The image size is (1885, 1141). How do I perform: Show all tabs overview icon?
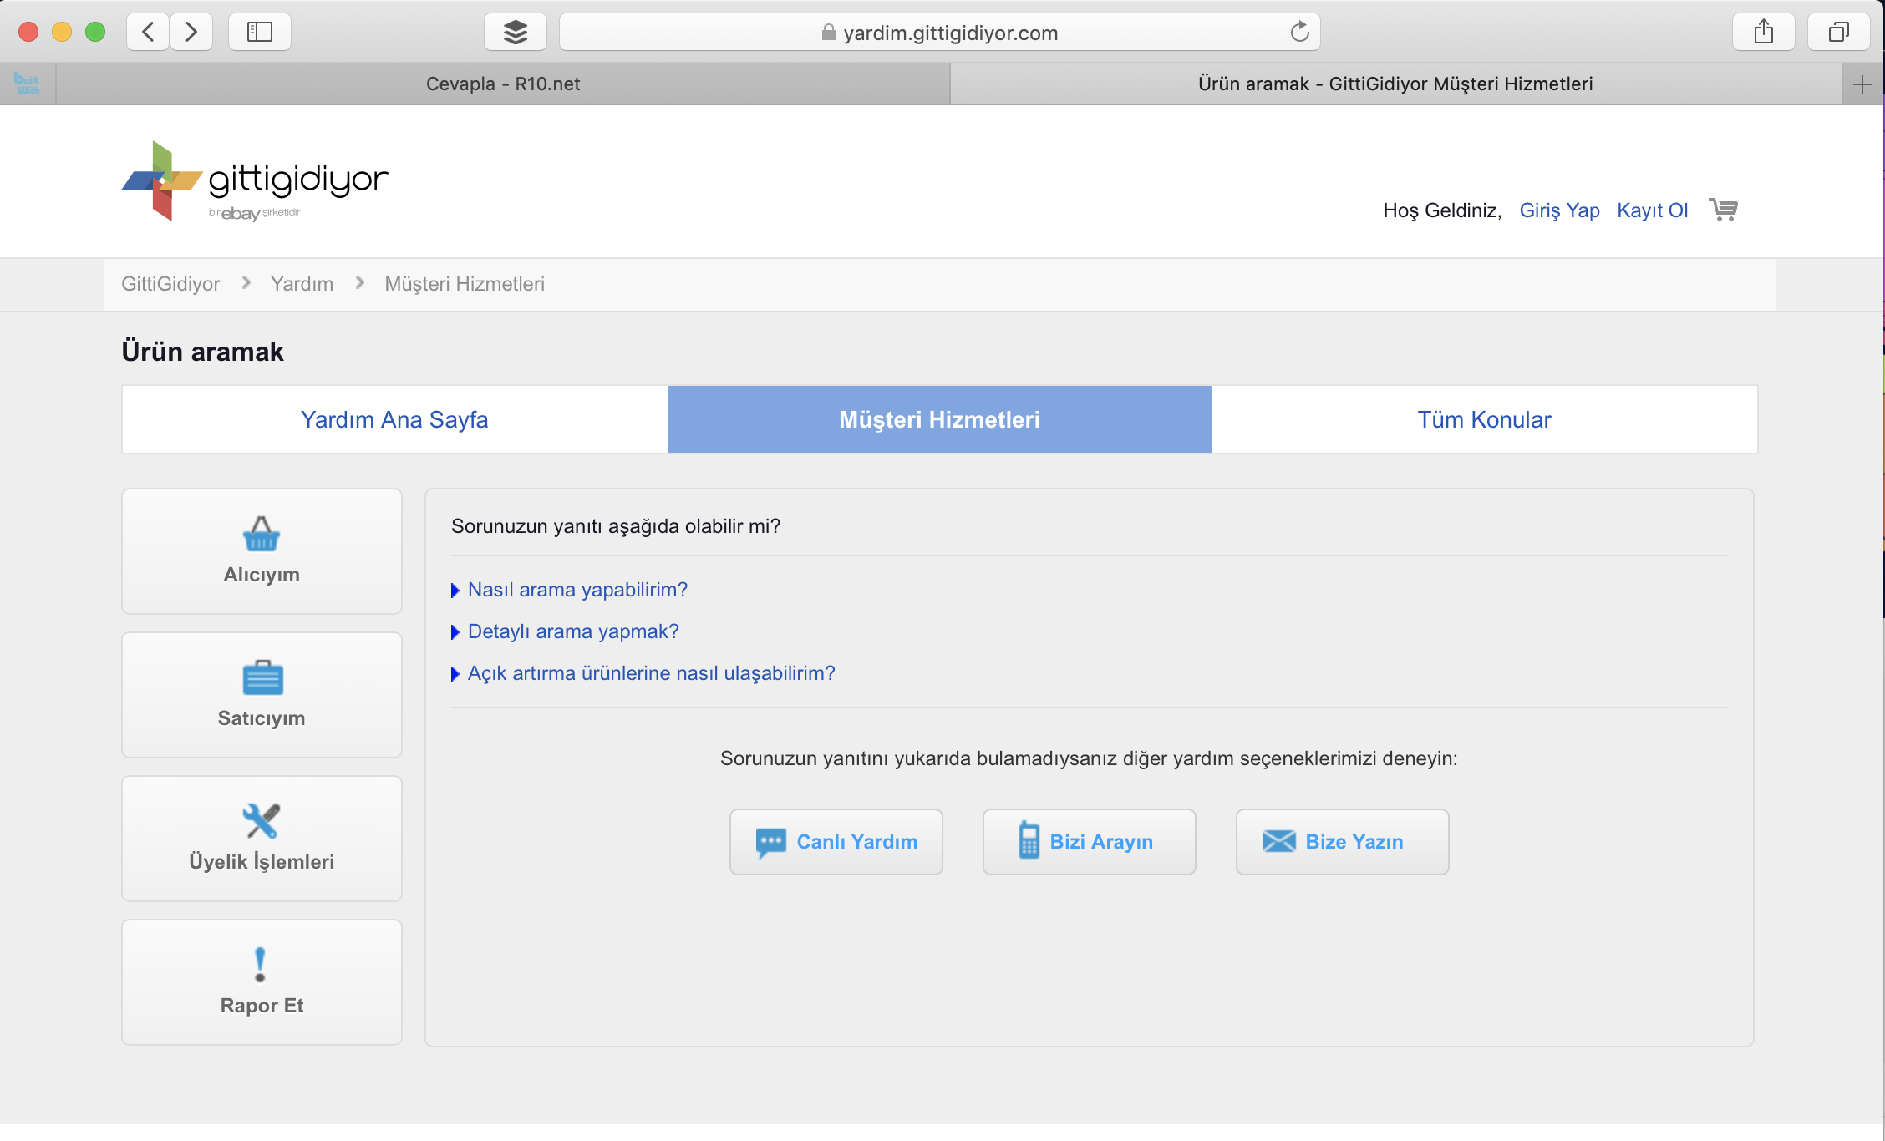pyautogui.click(x=1838, y=33)
